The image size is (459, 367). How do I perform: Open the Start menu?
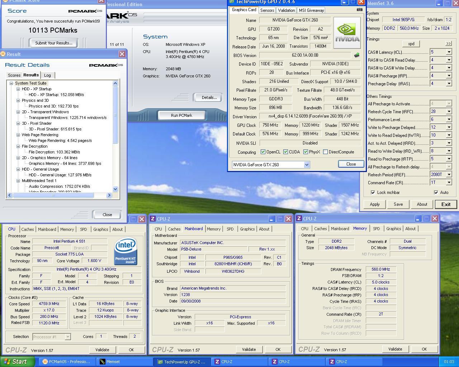(17, 362)
